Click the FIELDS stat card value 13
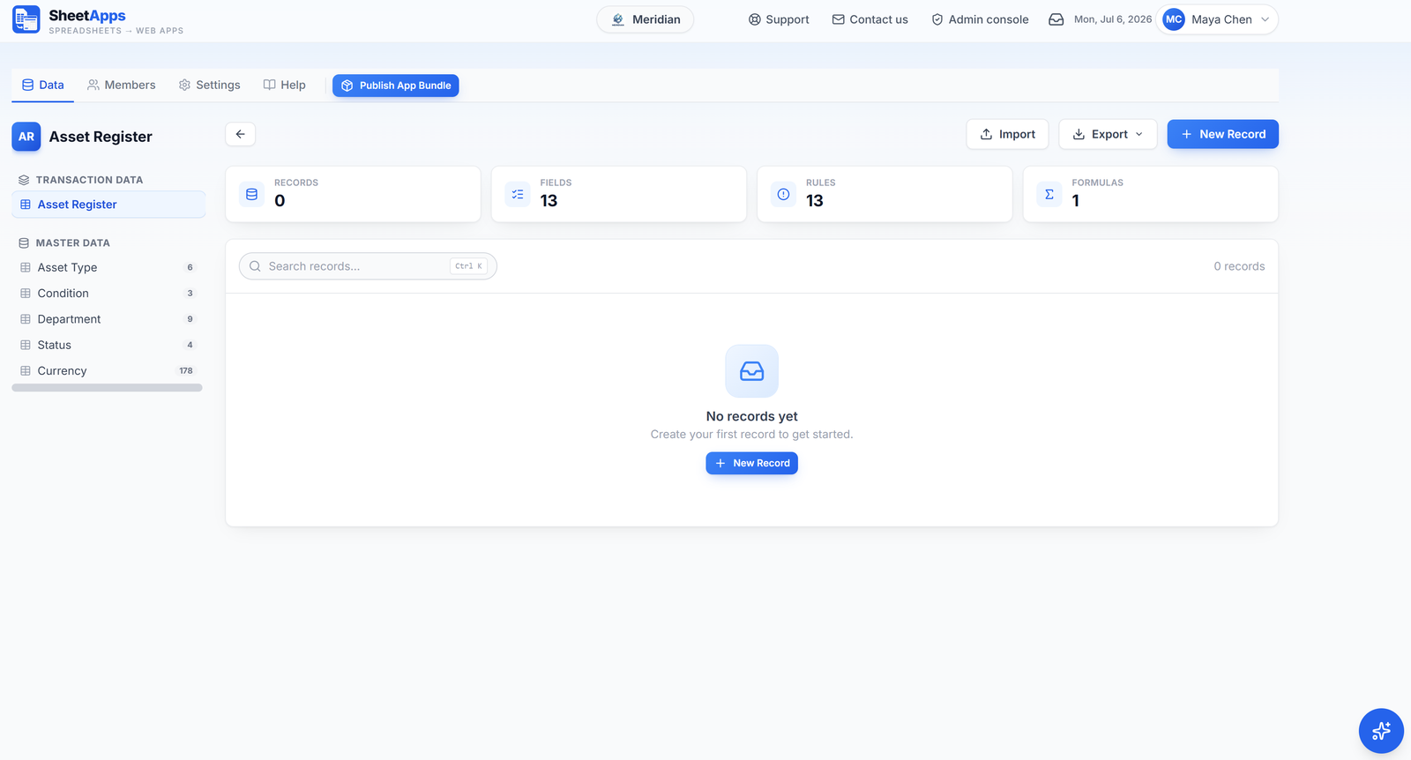 pyautogui.click(x=549, y=201)
